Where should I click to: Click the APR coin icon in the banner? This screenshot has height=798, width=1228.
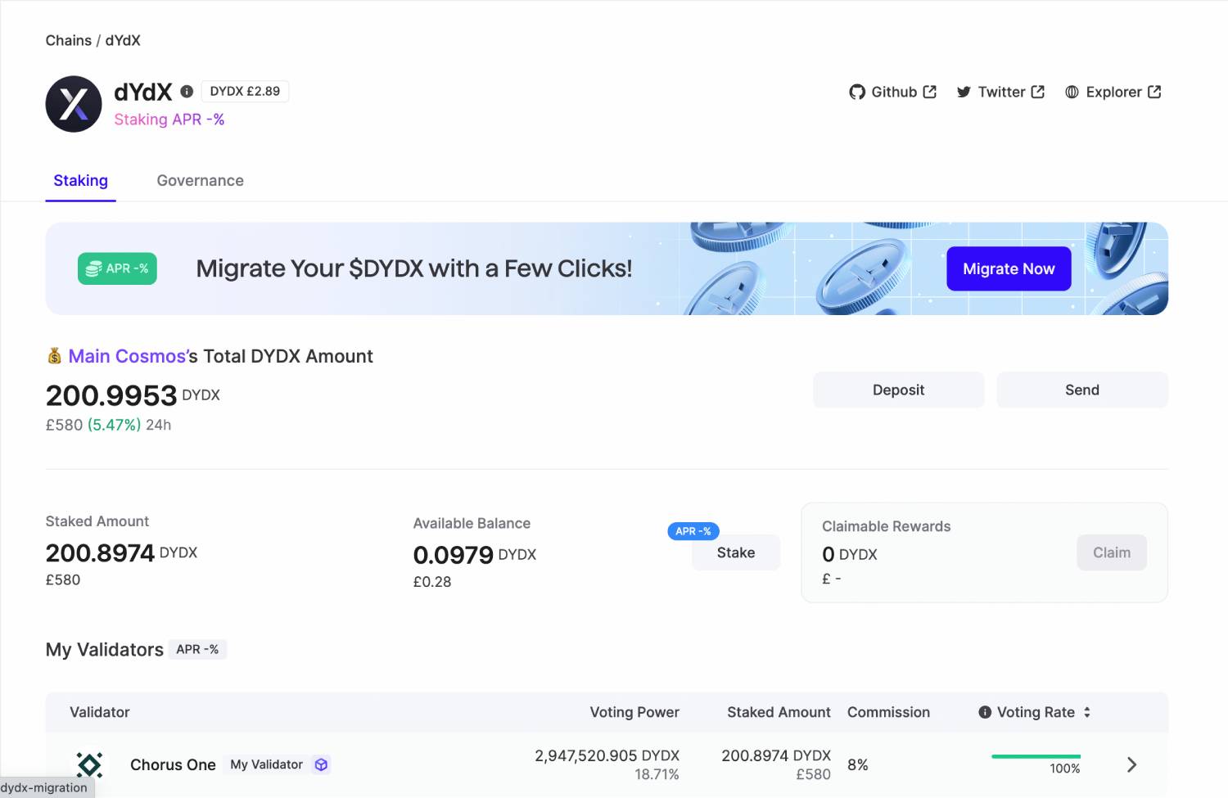pyautogui.click(x=93, y=268)
